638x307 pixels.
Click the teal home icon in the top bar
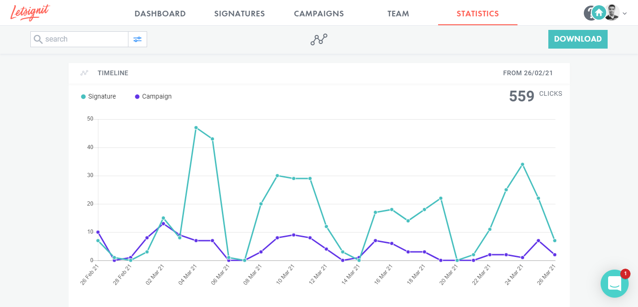599,13
